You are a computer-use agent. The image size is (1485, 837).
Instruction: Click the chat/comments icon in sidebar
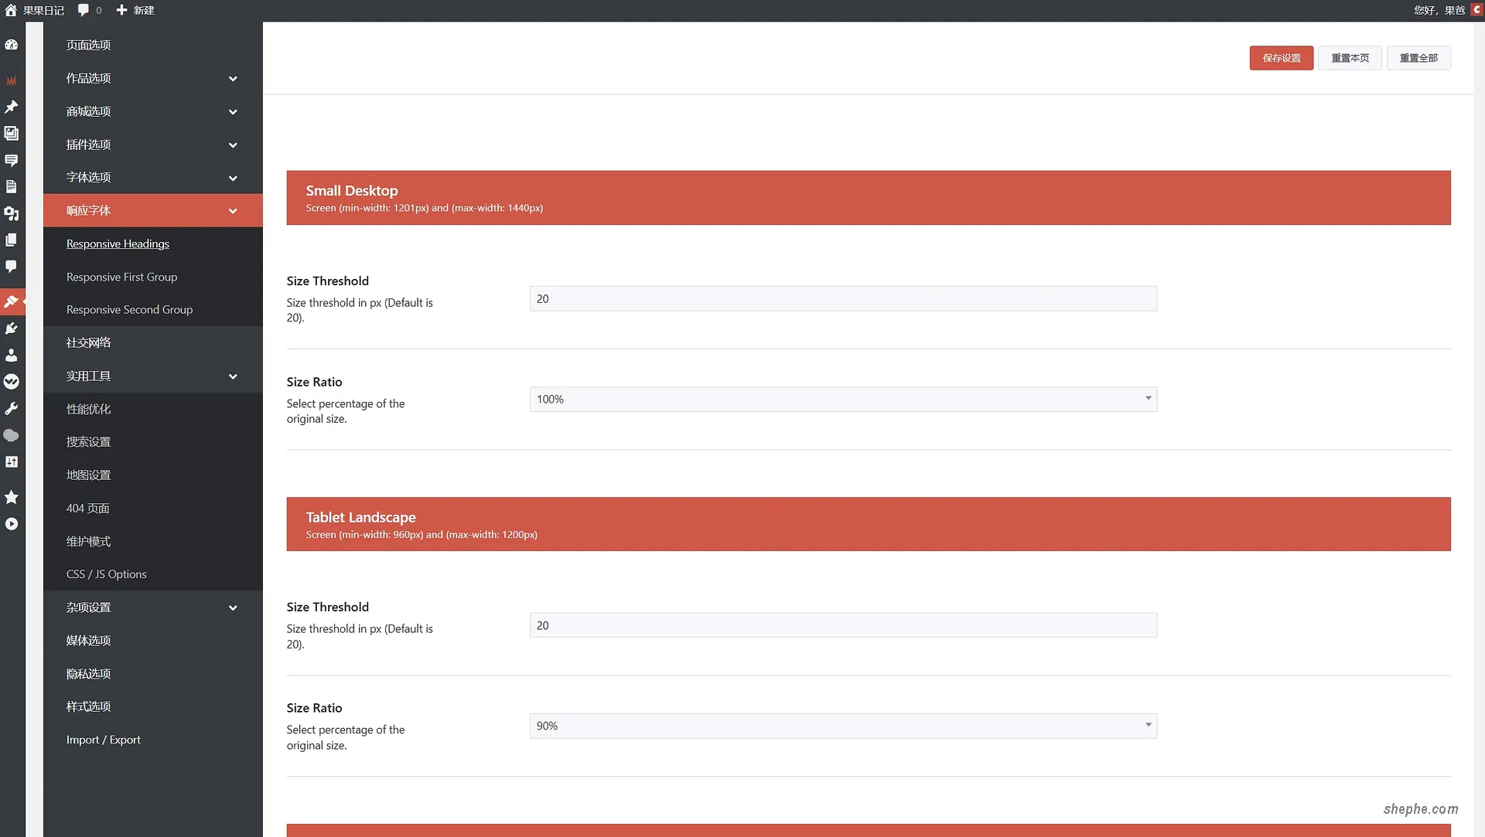click(12, 266)
